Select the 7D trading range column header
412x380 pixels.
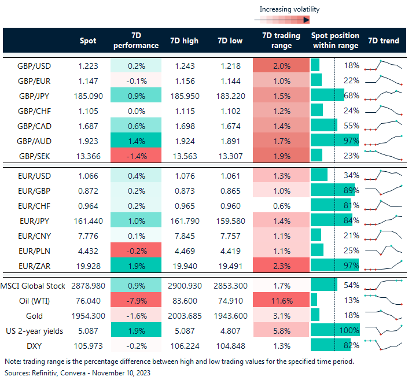[x=281, y=40]
